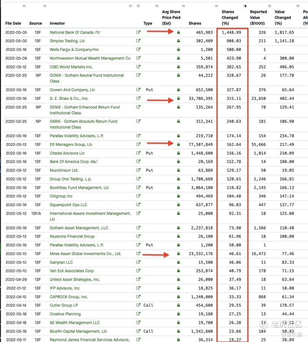Click lock icon in Etf Managers Group row
308x342 pixels.
click(x=178, y=144)
